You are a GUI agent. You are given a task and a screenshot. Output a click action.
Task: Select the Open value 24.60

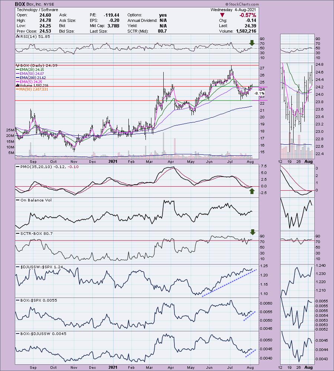tap(45, 15)
